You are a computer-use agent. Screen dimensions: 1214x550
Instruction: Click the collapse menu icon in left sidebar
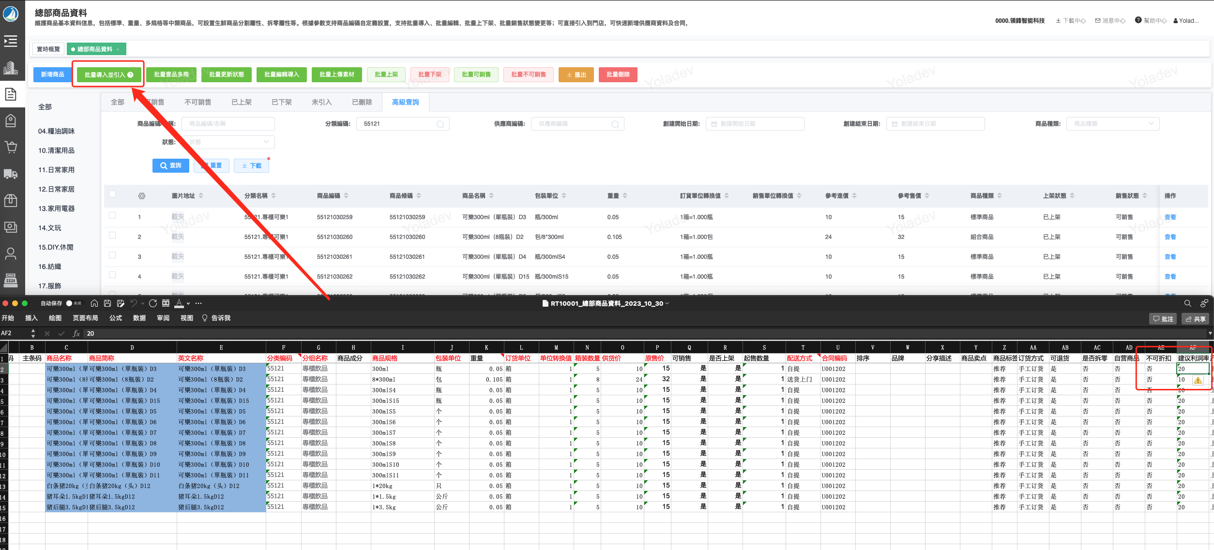point(11,41)
